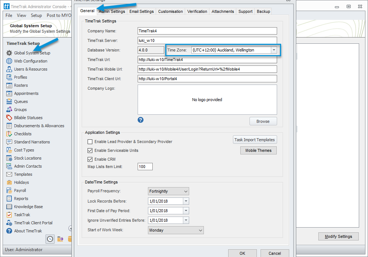The width and height of the screenshot is (368, 257).
Task: Click the TaskTrak checkmark icon
Action: (9, 215)
